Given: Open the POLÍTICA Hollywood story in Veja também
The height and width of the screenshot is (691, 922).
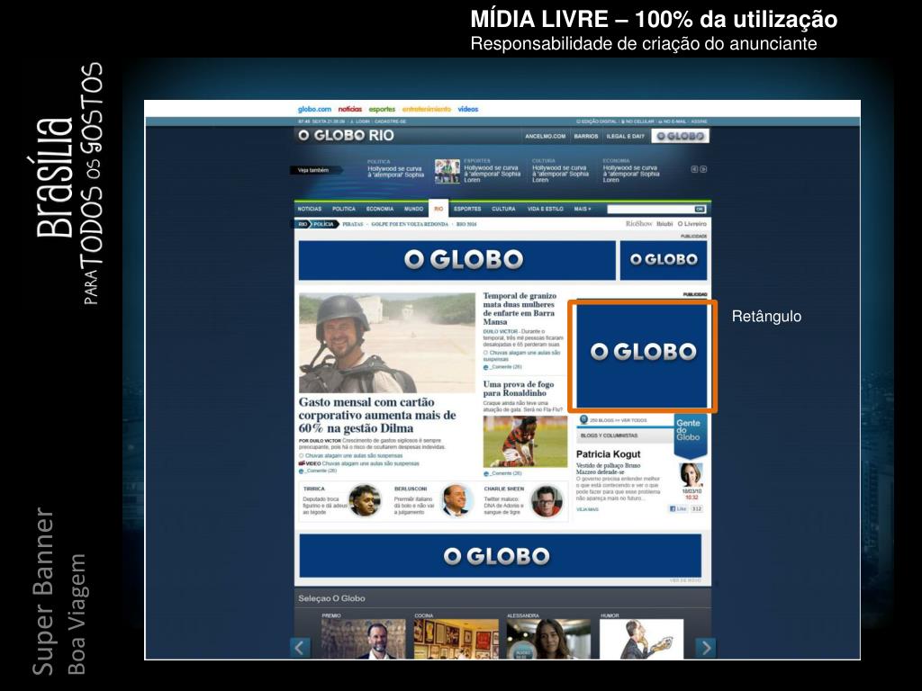Looking at the screenshot, I should pyautogui.click(x=396, y=172).
